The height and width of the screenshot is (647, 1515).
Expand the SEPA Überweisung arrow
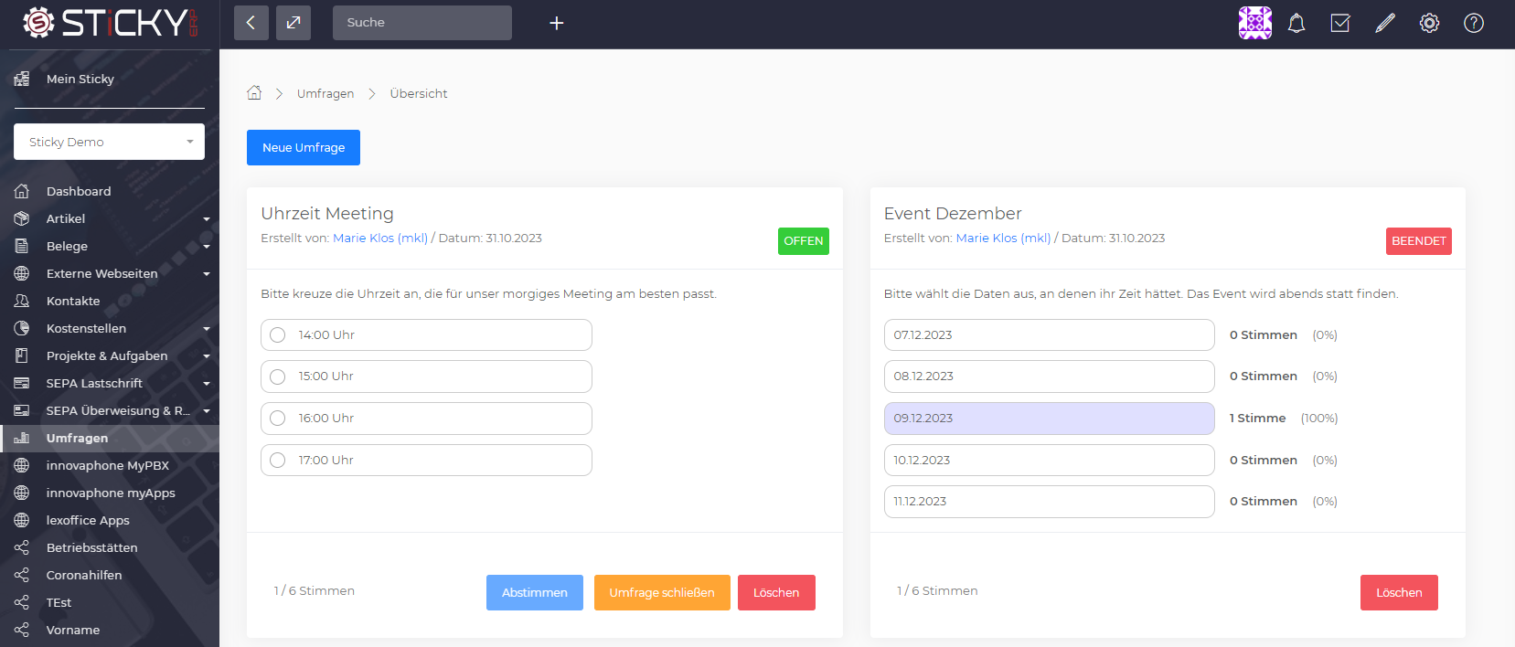pyautogui.click(x=207, y=411)
